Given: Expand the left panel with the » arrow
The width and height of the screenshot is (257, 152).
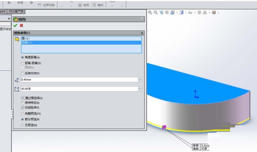Looking at the screenshot, I should [9, 19].
